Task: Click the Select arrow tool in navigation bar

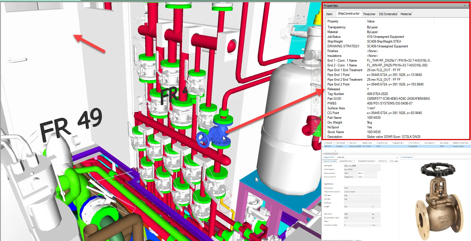Action: pos(316,121)
